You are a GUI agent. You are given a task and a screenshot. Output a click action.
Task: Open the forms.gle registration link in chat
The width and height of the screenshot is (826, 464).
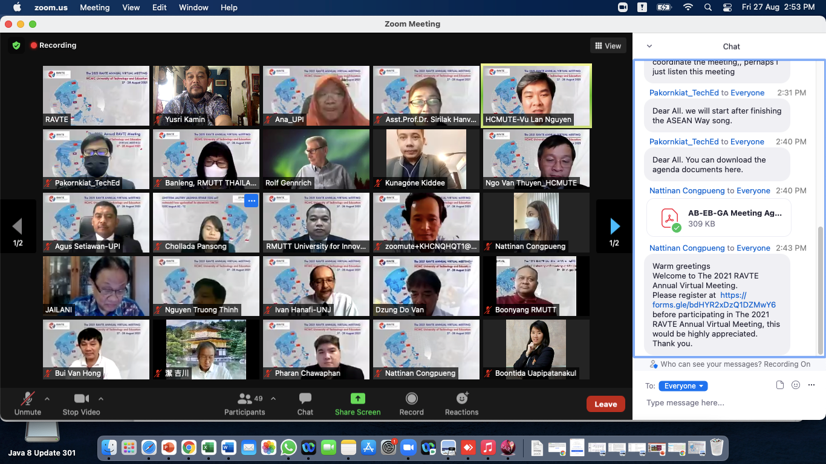point(714,300)
